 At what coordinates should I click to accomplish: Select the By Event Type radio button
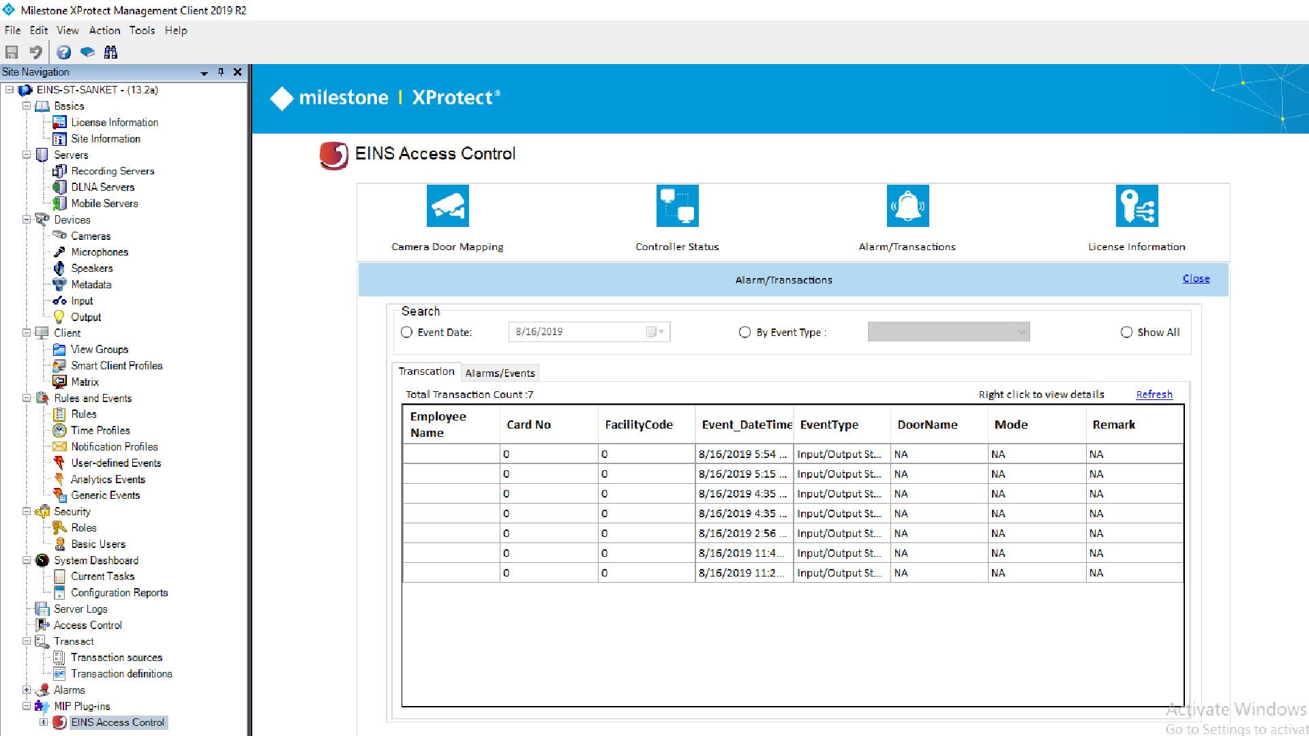coord(744,333)
